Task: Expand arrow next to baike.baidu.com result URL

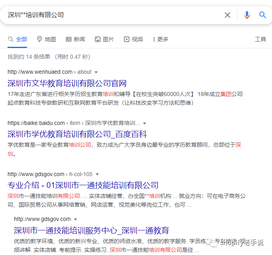Action: (144, 123)
